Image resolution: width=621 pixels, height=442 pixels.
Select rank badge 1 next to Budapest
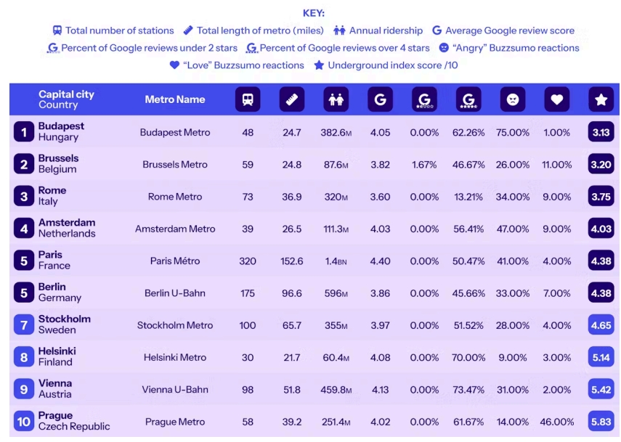click(24, 132)
